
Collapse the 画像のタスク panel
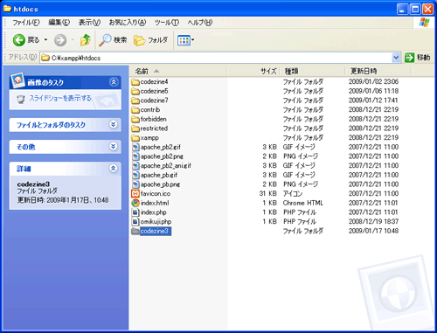coord(114,82)
